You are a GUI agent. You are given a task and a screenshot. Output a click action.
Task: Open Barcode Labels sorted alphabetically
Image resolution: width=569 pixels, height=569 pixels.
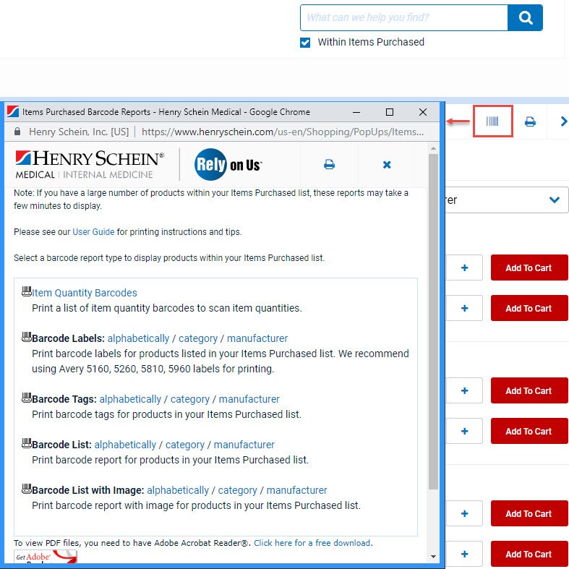click(139, 338)
